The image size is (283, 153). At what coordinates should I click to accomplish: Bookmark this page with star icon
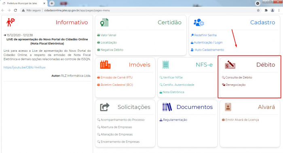coord(258,10)
